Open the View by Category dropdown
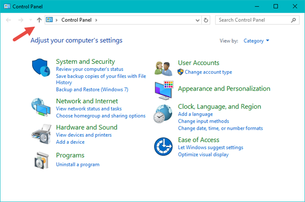305x202 pixels. point(257,41)
